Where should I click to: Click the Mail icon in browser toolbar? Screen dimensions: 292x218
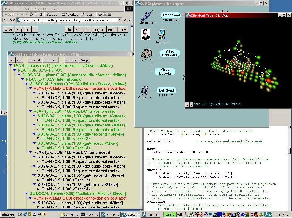(110, 14)
